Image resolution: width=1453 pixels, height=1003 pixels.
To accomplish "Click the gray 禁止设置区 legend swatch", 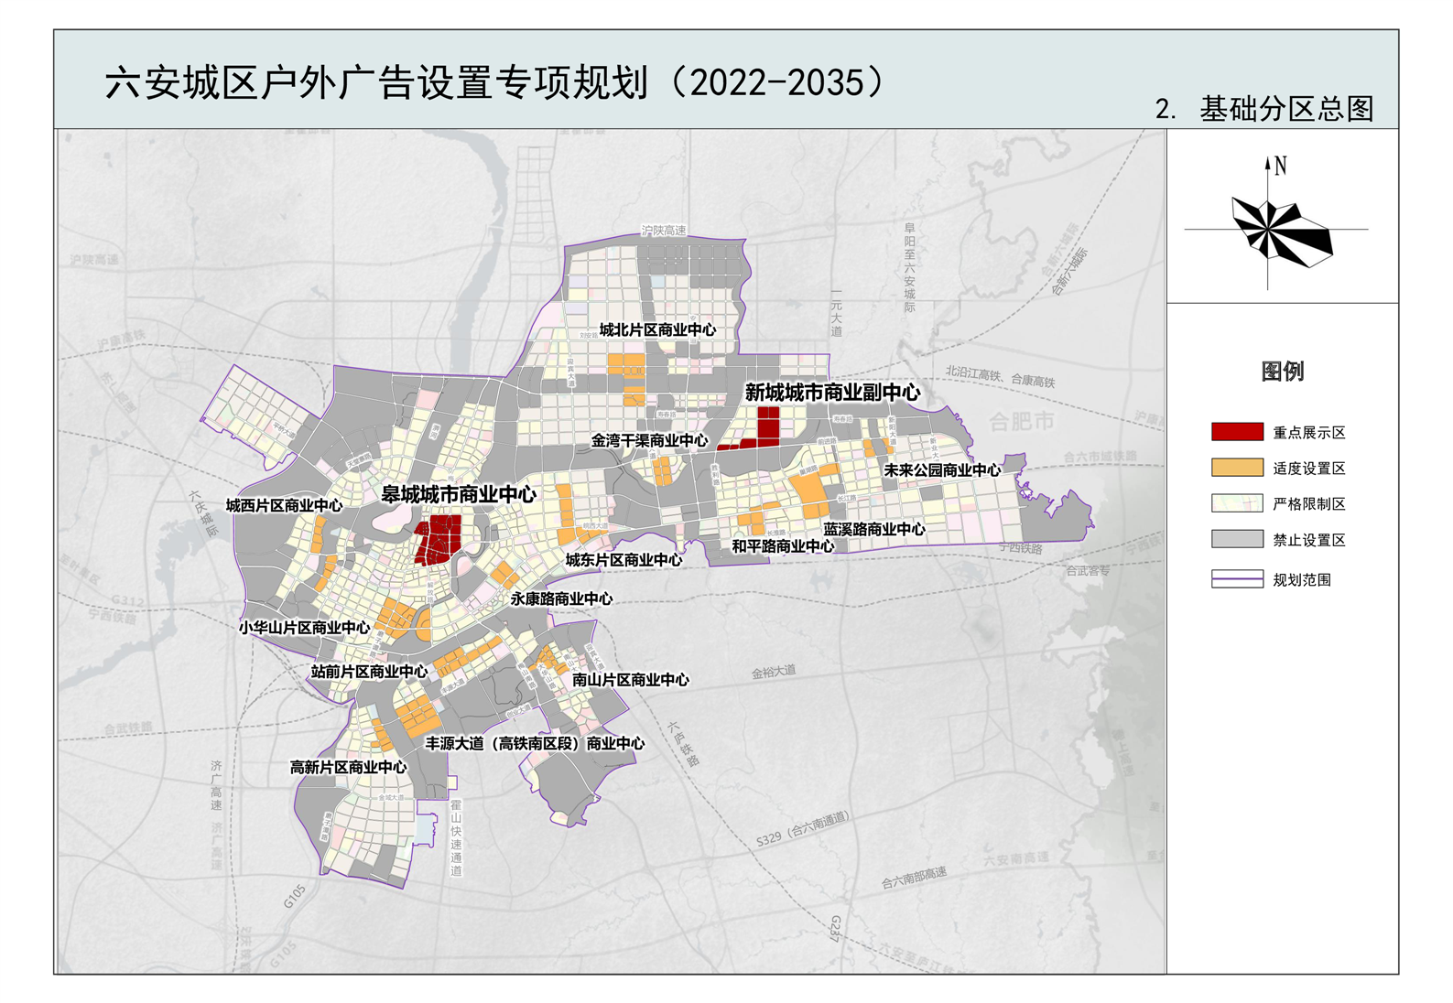I will point(1236,540).
